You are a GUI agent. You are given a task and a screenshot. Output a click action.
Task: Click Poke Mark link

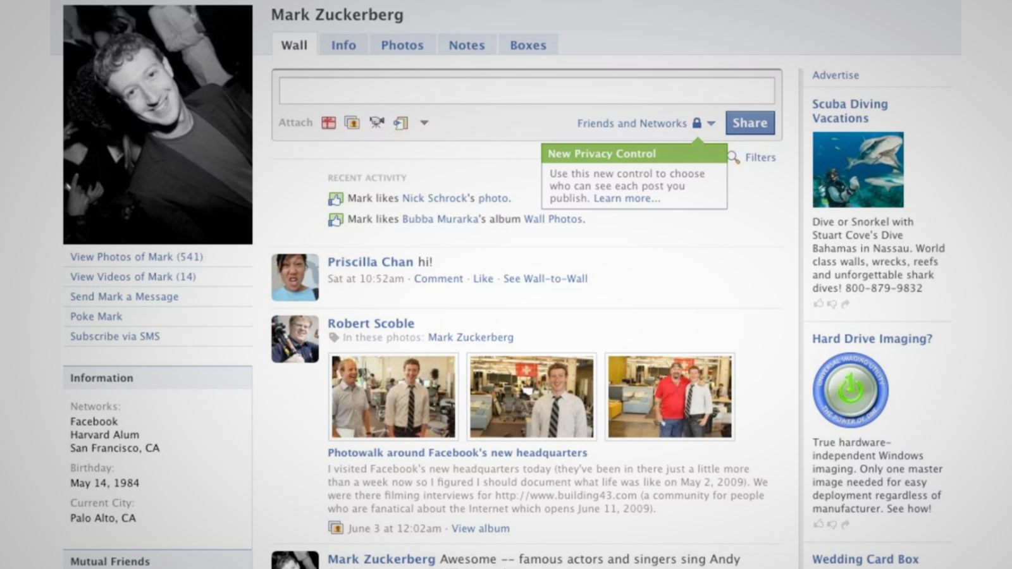coord(96,316)
